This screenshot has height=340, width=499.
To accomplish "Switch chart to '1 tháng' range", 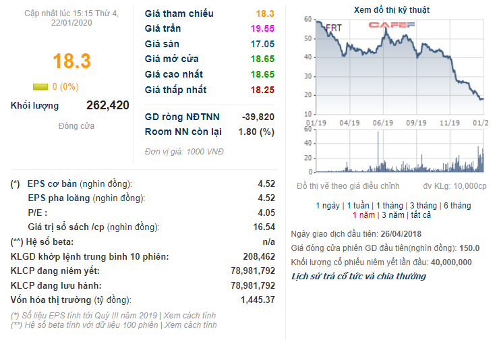I will pos(390,206).
